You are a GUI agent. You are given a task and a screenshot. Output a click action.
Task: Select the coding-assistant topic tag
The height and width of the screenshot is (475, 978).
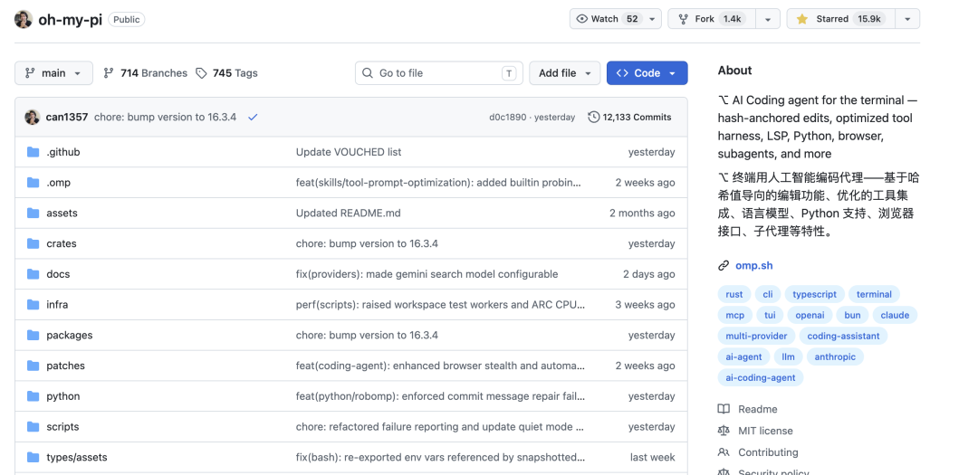843,336
